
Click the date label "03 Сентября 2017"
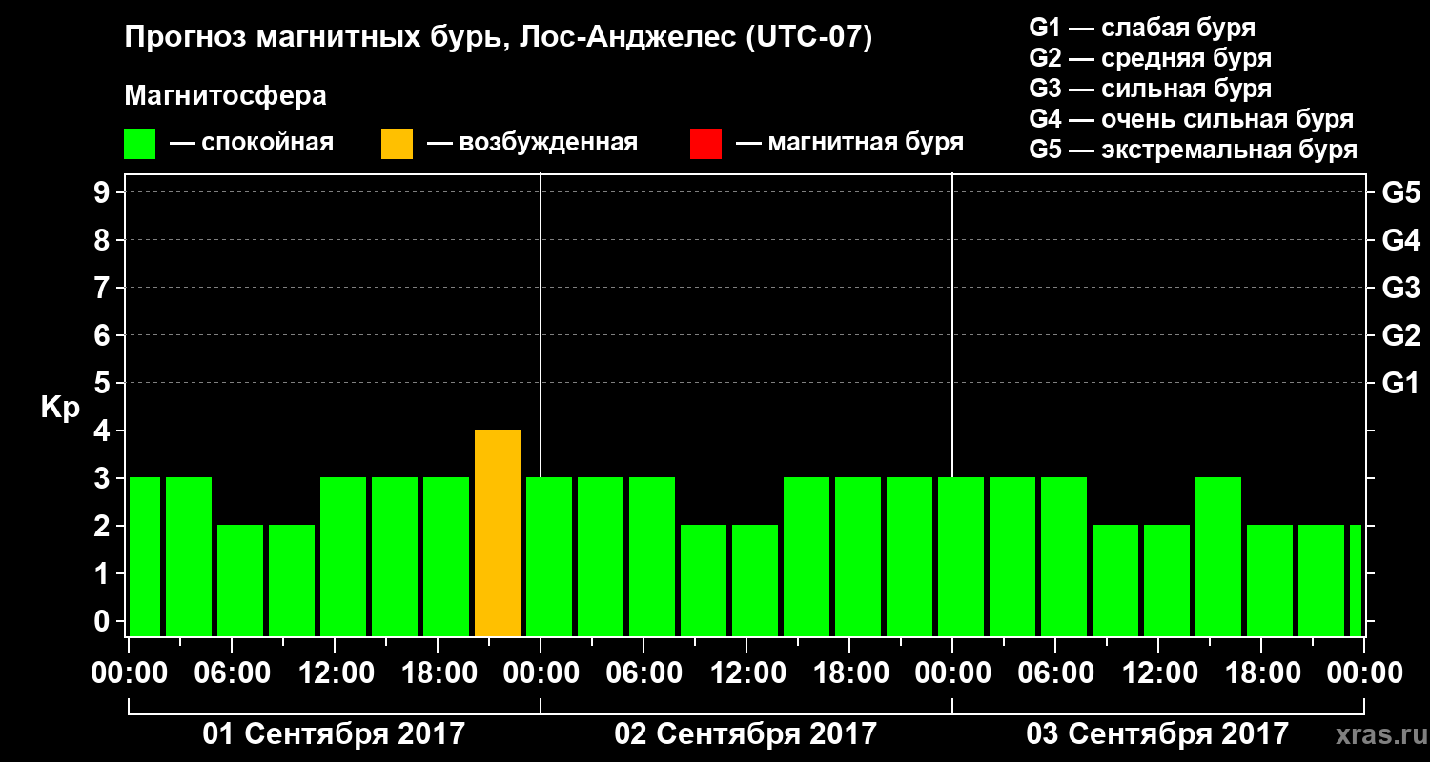1157,734
